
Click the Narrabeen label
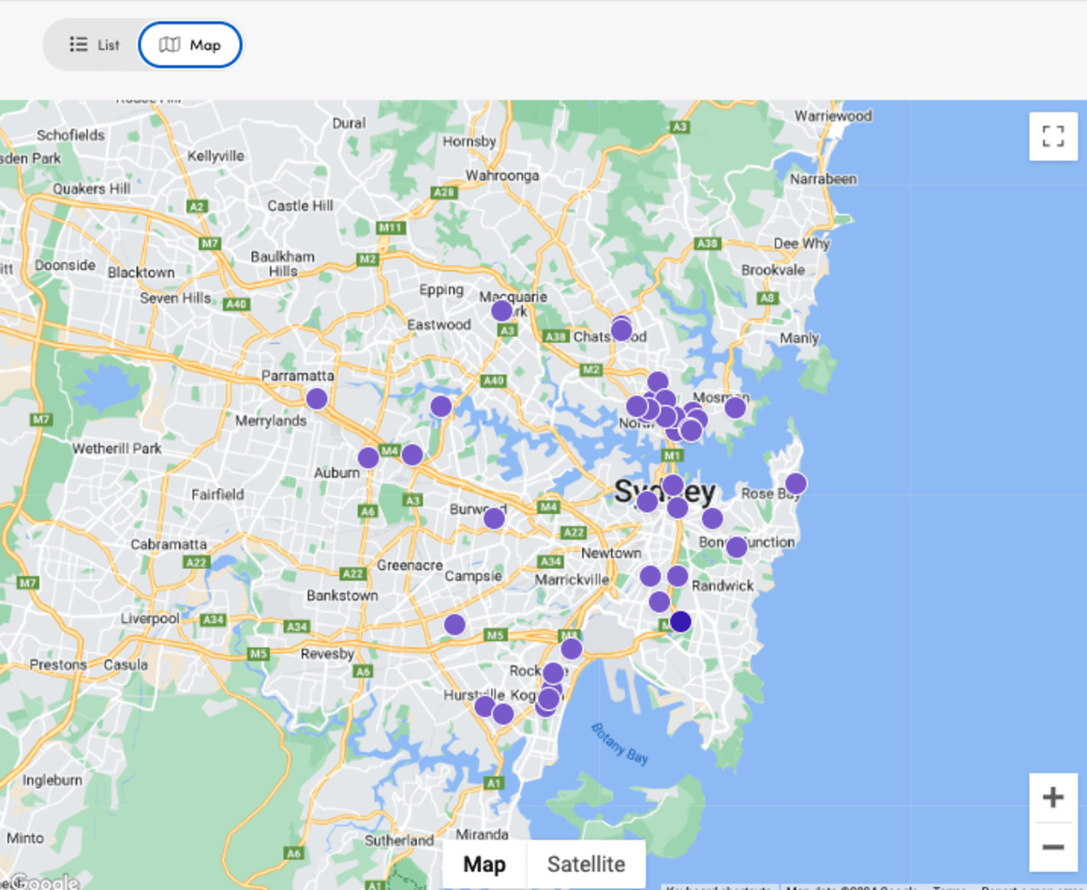click(824, 179)
